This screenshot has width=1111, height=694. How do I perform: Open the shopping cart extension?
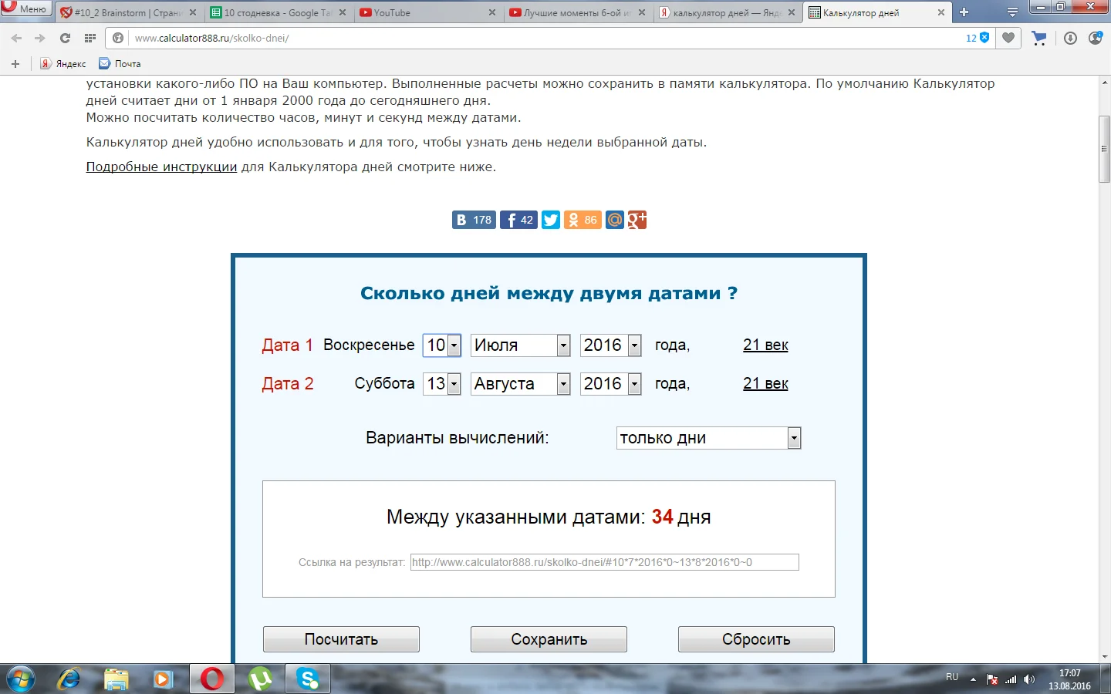1039,38
